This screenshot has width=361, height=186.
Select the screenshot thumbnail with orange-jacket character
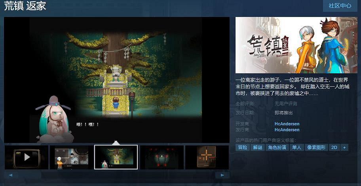click(x=71, y=157)
